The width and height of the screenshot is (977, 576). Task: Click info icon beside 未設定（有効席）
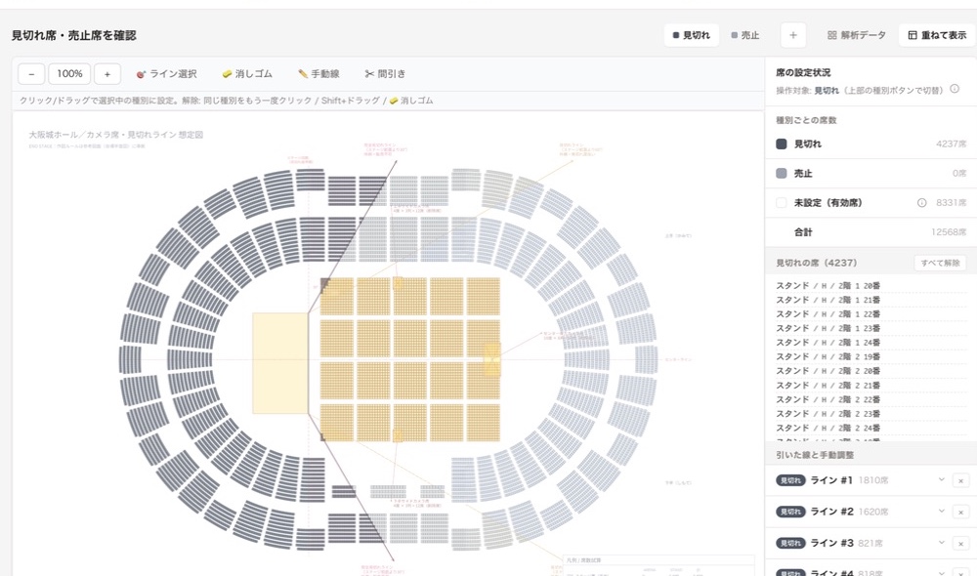pyautogui.click(x=921, y=202)
